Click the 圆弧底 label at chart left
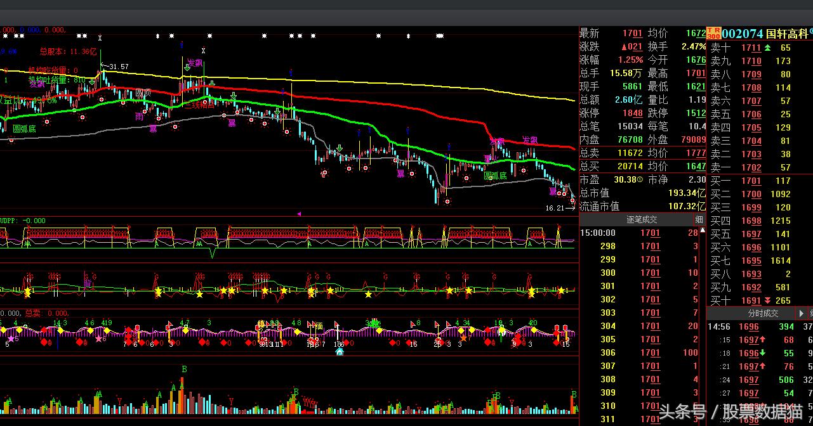This screenshot has height=426, width=813. [x=24, y=128]
